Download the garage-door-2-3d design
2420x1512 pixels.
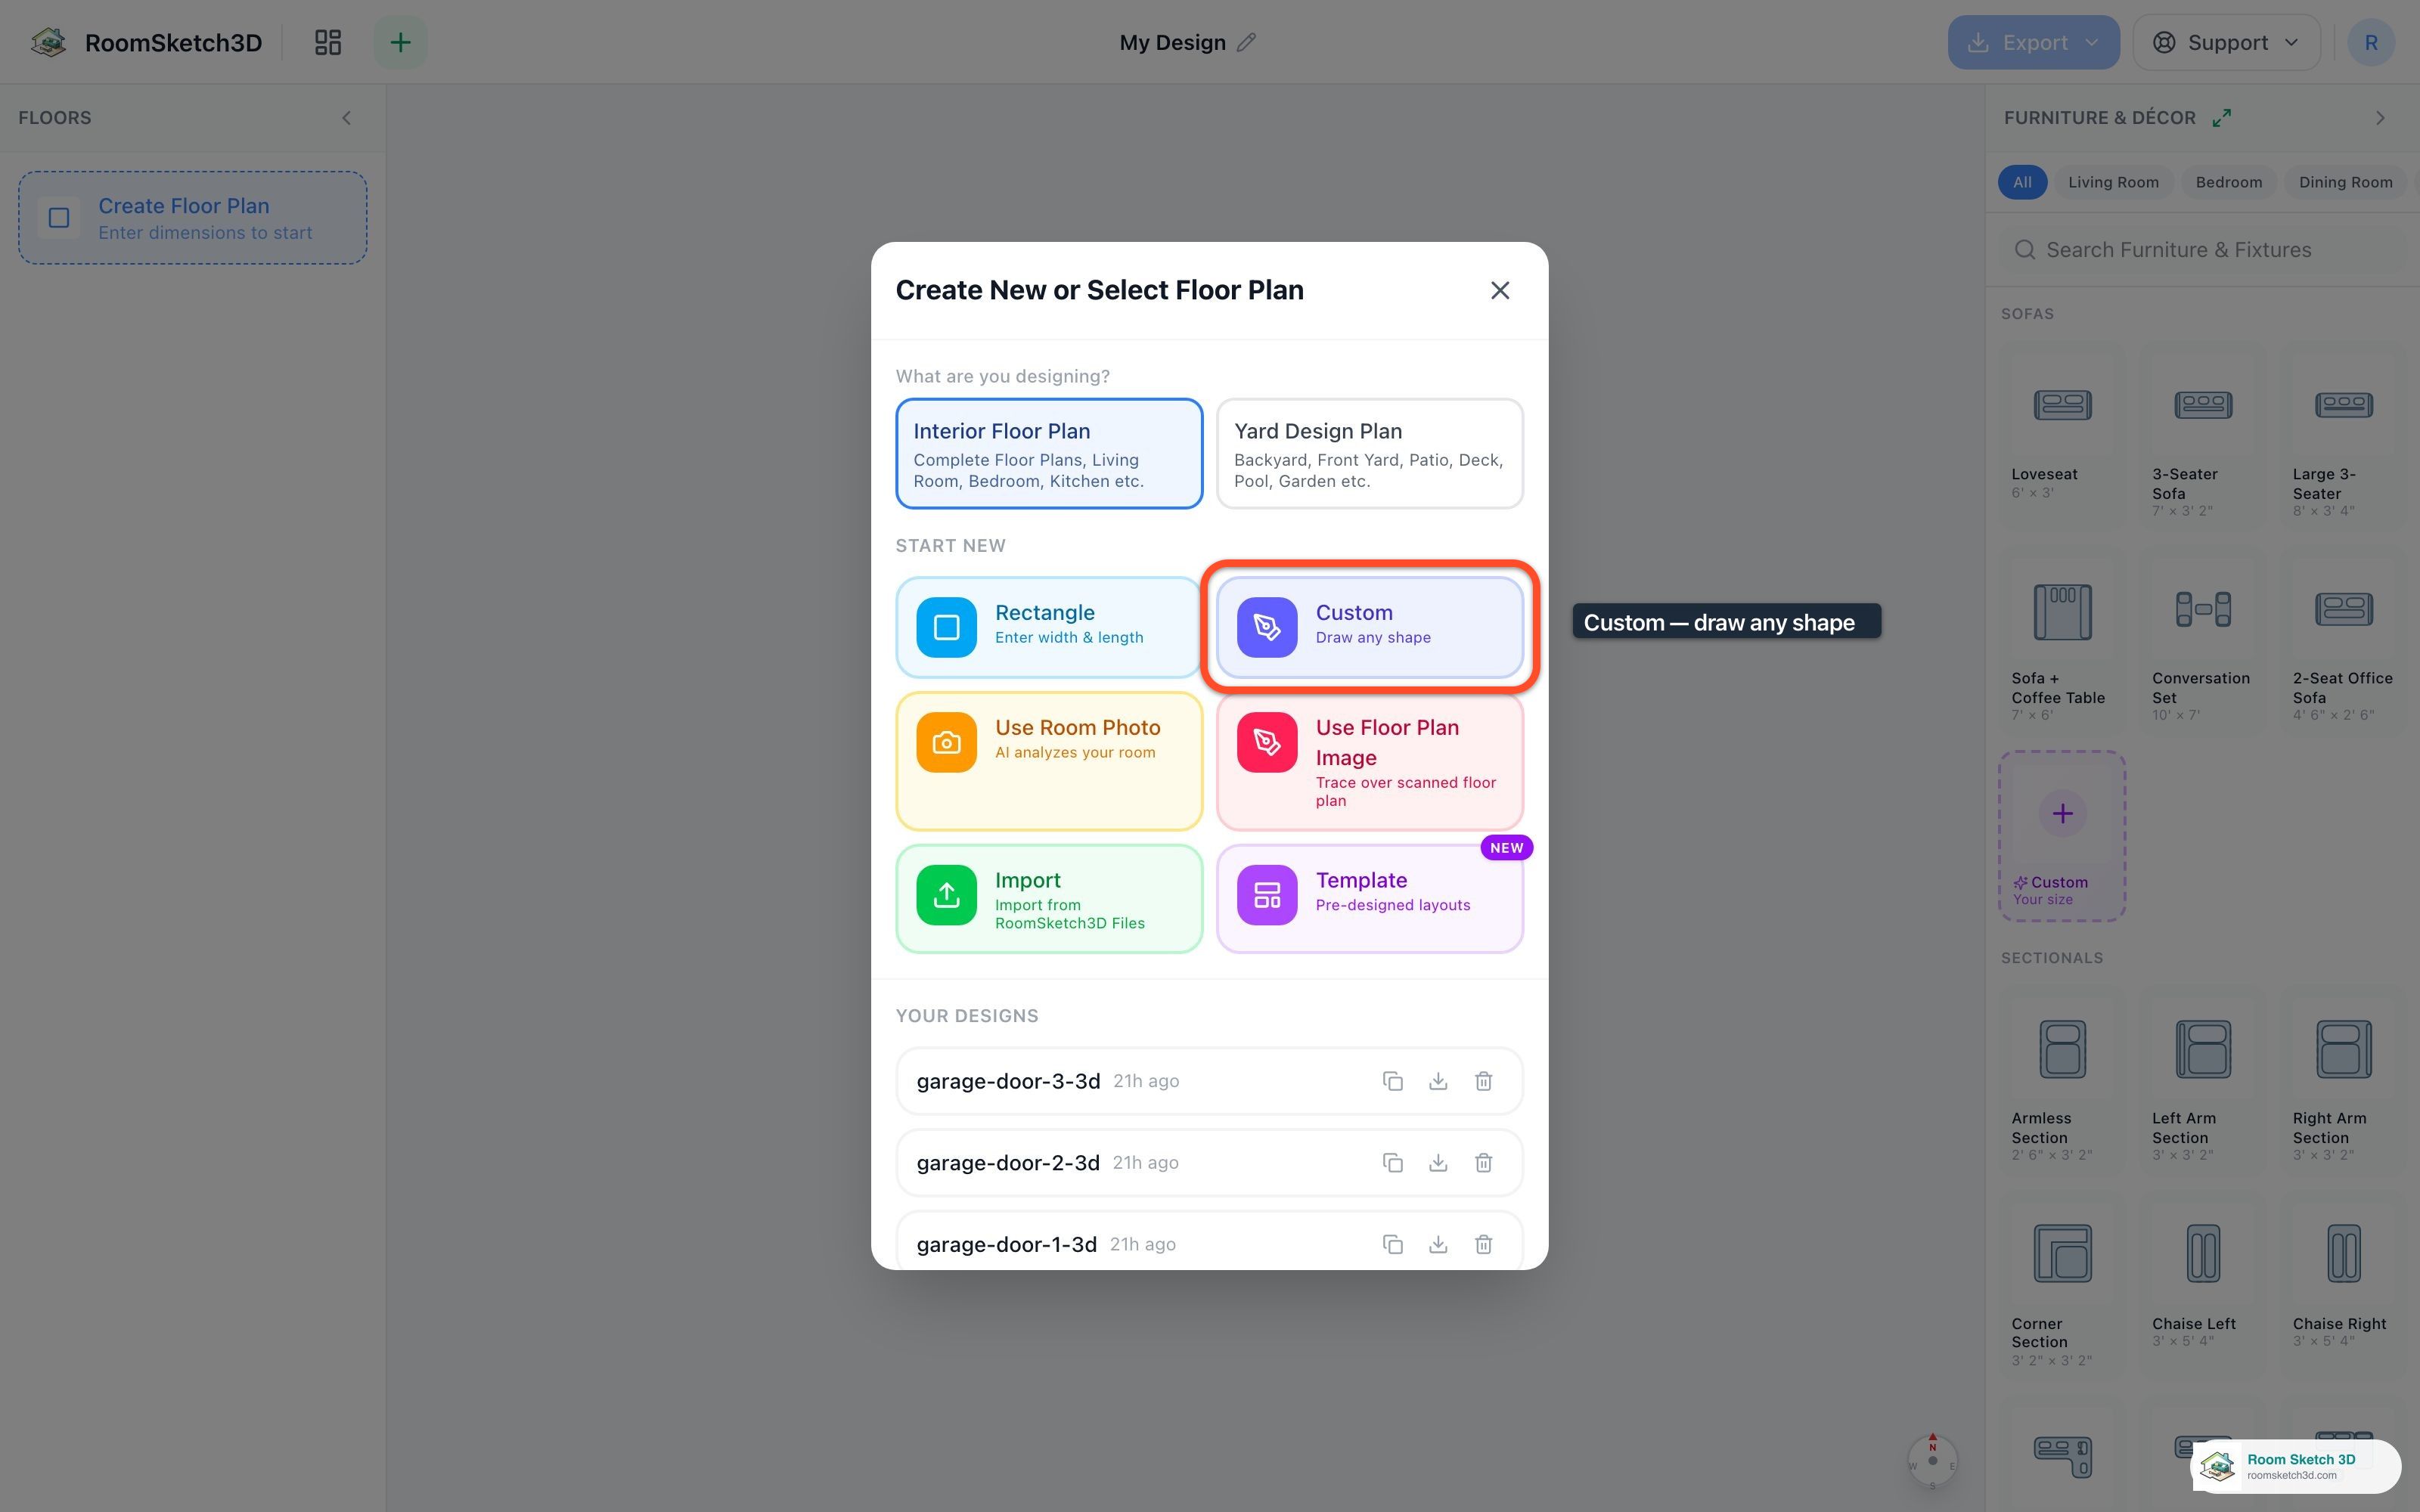pyautogui.click(x=1438, y=1163)
